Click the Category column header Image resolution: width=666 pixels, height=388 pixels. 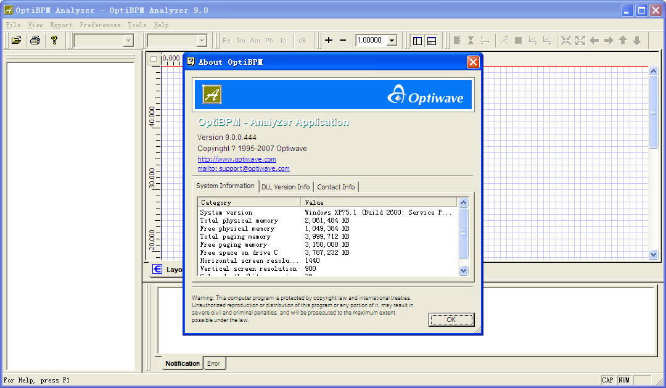pyautogui.click(x=249, y=202)
